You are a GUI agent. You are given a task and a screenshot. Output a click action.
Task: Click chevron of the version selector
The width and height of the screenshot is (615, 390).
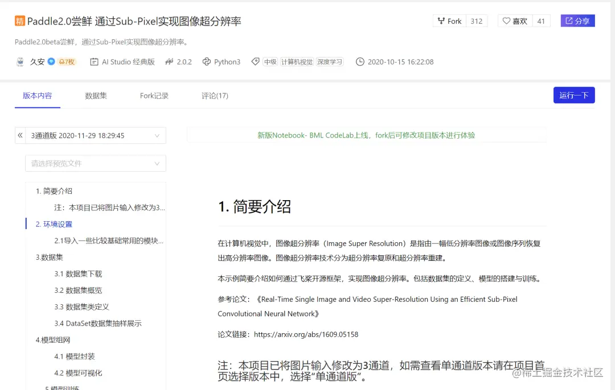(157, 135)
